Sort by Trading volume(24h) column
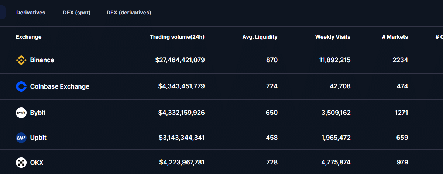 point(177,37)
